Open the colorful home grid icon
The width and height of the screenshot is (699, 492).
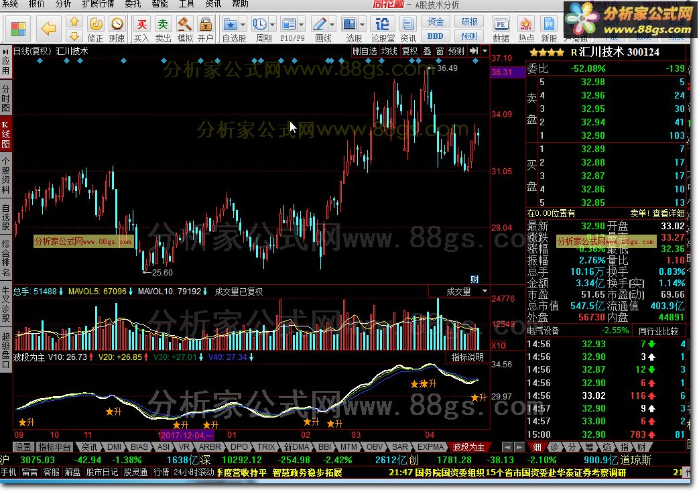coord(18,29)
